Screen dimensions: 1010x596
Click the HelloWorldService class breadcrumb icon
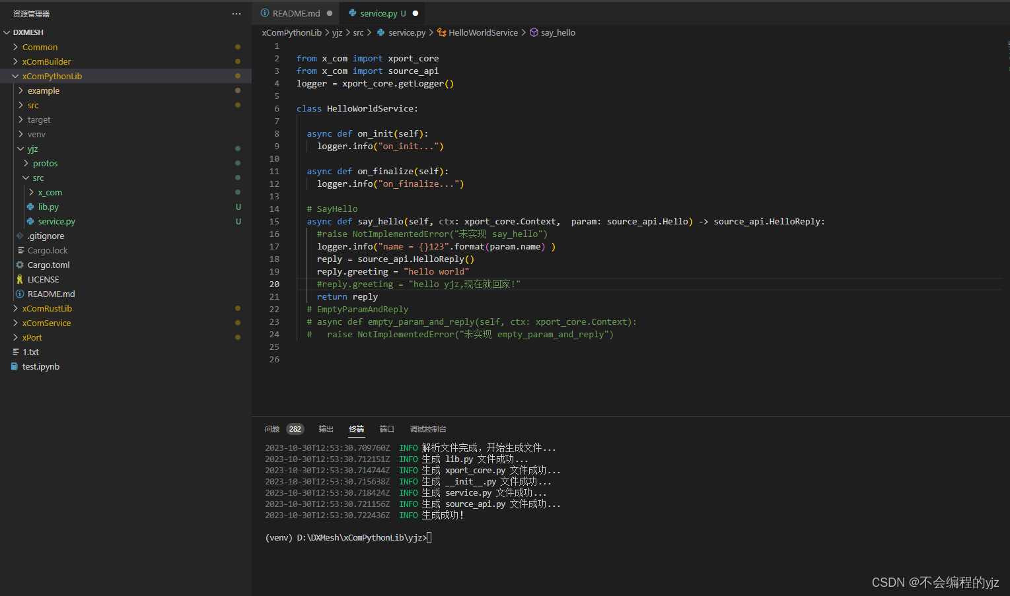pyautogui.click(x=442, y=32)
